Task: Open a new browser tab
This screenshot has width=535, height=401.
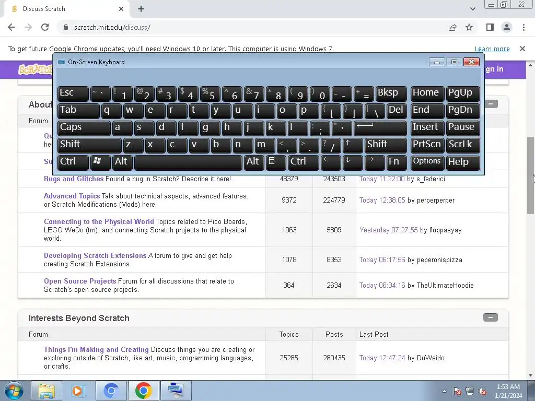Action: tap(141, 9)
